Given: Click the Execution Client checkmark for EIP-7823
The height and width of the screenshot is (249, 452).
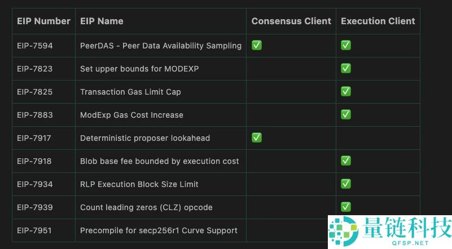Looking at the screenshot, I should pyautogui.click(x=346, y=68).
